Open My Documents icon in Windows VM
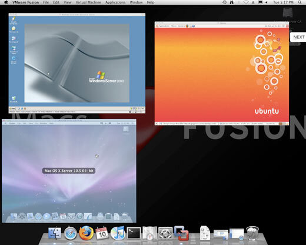The image size is (306, 245). tap(14, 29)
